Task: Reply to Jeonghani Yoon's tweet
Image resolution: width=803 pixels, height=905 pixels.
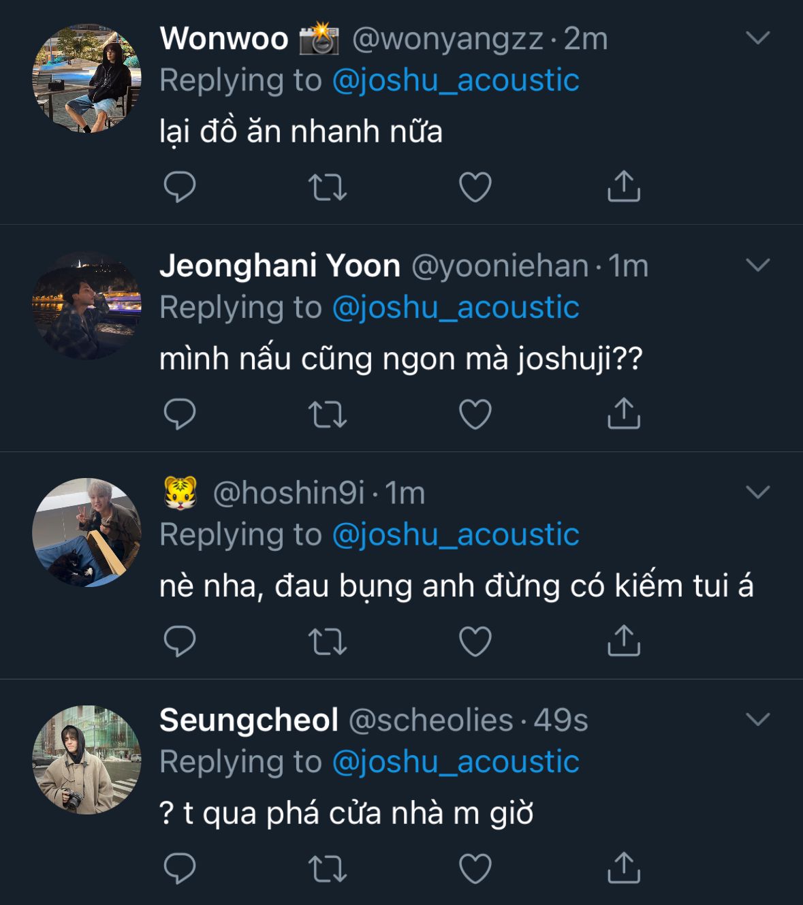Action: 180,414
